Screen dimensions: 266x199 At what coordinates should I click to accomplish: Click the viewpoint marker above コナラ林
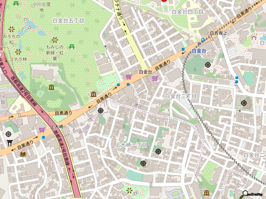(x=18, y=52)
